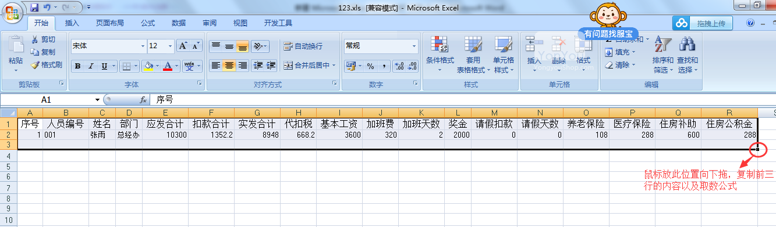Toggle Italic formatting

pos(91,66)
